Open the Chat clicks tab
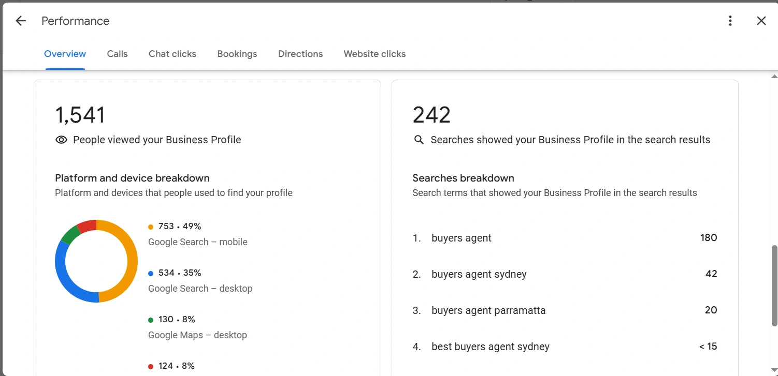The height and width of the screenshot is (376, 778). 172,54
